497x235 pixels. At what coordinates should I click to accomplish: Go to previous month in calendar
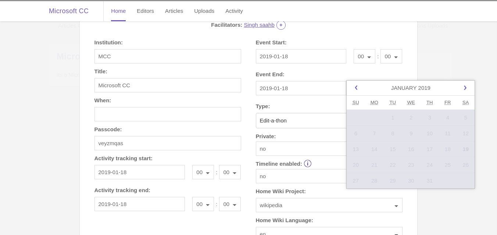[356, 88]
